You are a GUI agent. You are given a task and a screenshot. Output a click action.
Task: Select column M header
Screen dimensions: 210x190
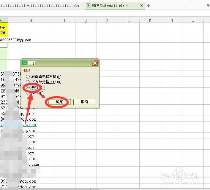coord(150,20)
